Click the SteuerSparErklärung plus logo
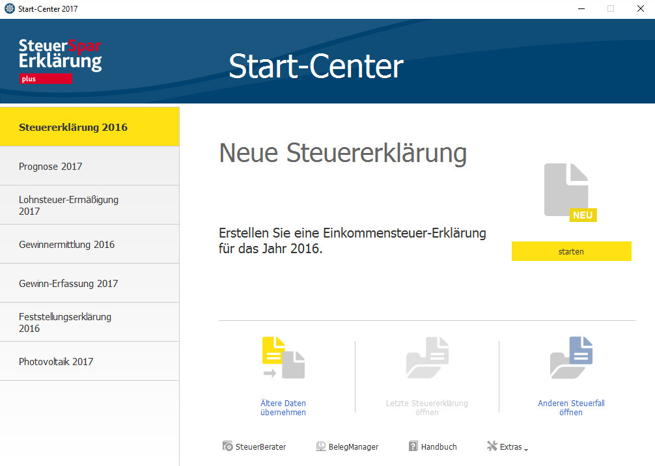Viewport: 655px width, 466px height. [x=60, y=61]
